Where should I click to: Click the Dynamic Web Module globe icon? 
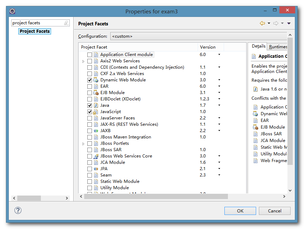click(96, 80)
